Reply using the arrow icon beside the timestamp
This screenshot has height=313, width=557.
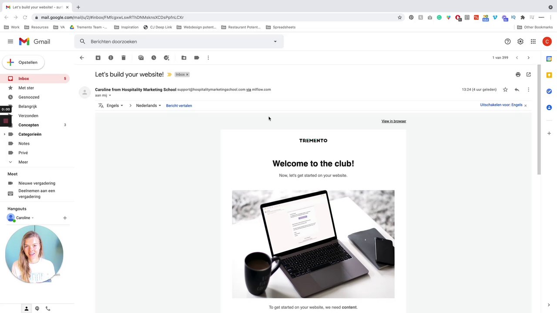pos(517,90)
